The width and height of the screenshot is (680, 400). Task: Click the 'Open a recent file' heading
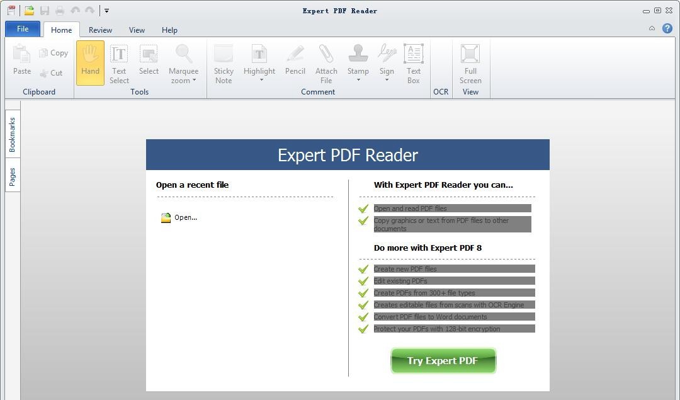[192, 185]
